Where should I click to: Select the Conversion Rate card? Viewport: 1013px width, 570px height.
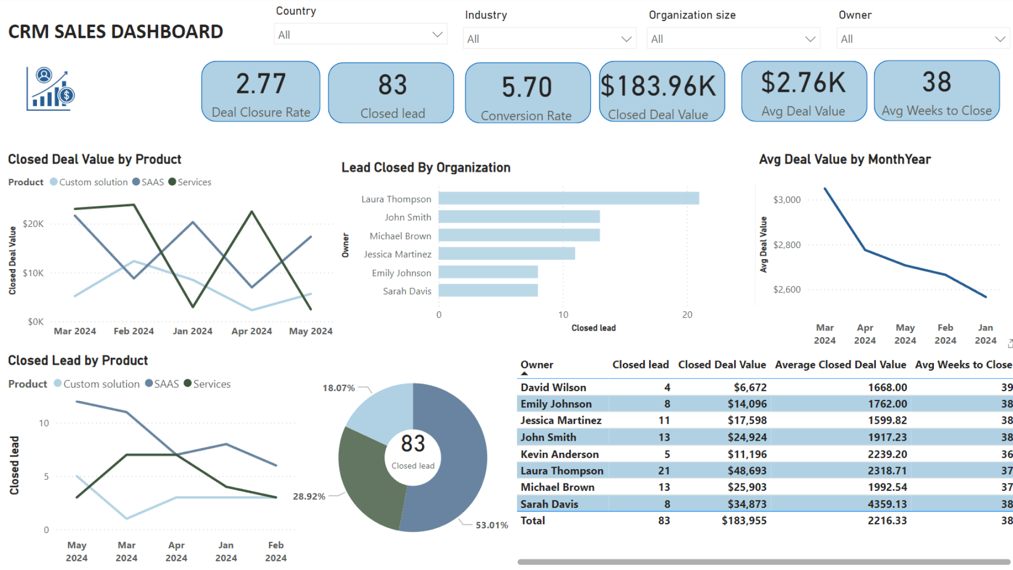click(x=528, y=93)
